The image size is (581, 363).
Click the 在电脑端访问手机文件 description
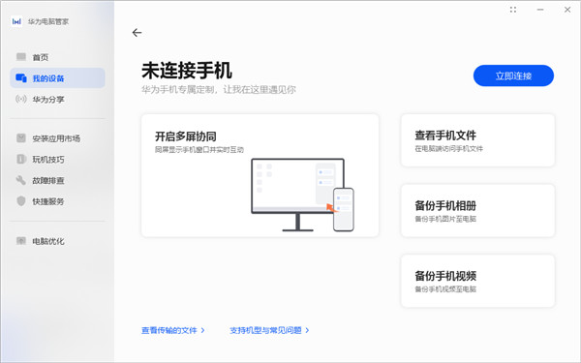(448, 148)
